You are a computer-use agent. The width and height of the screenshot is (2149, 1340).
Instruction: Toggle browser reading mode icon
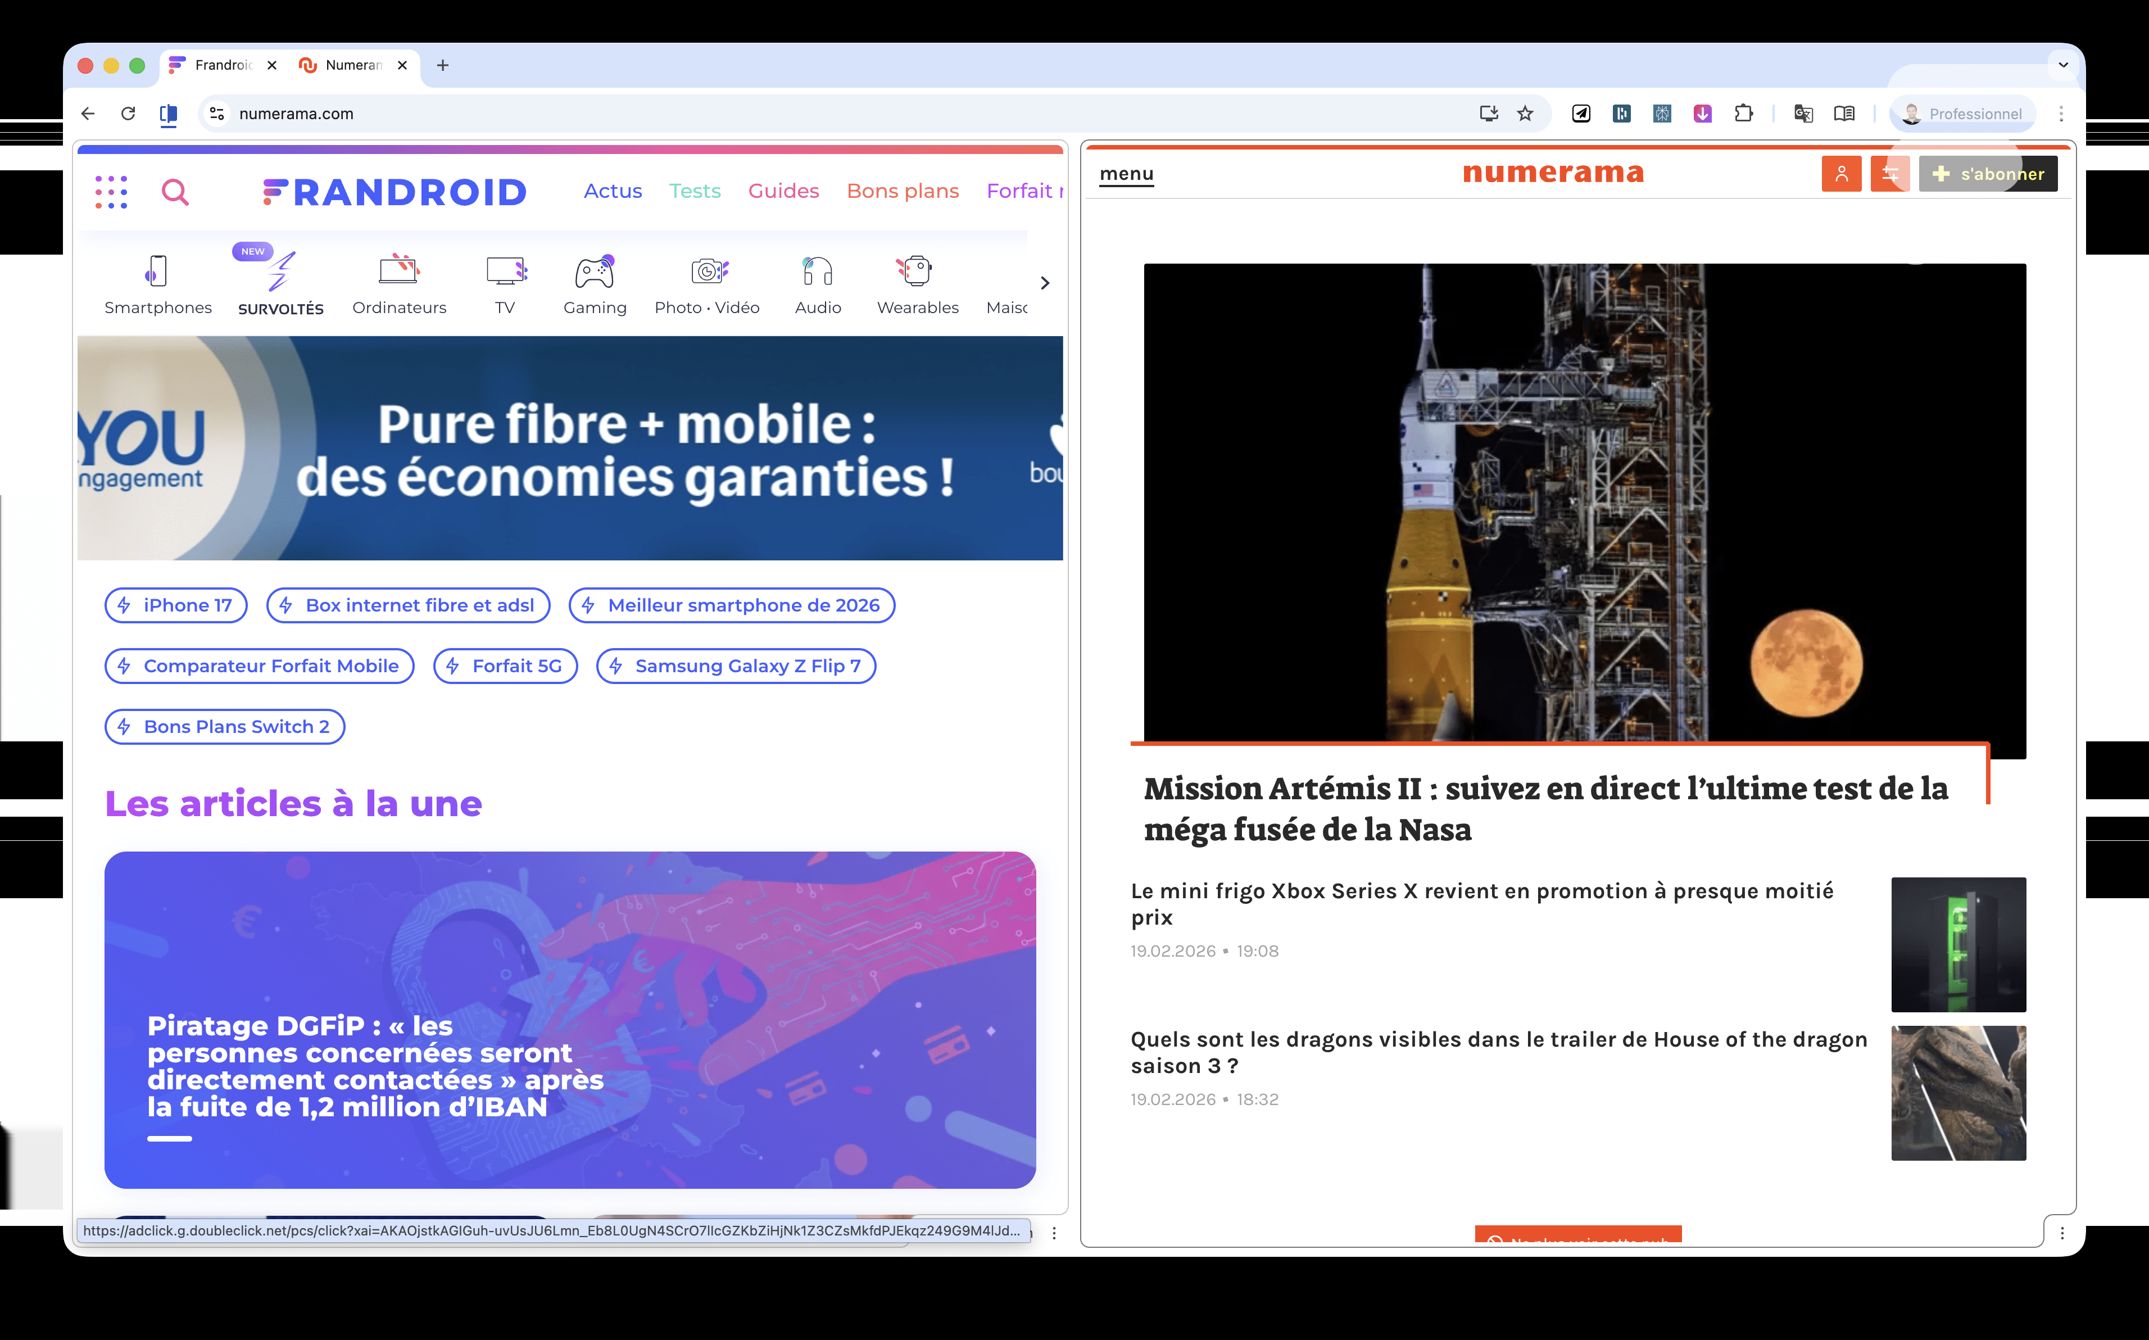pyautogui.click(x=1844, y=114)
